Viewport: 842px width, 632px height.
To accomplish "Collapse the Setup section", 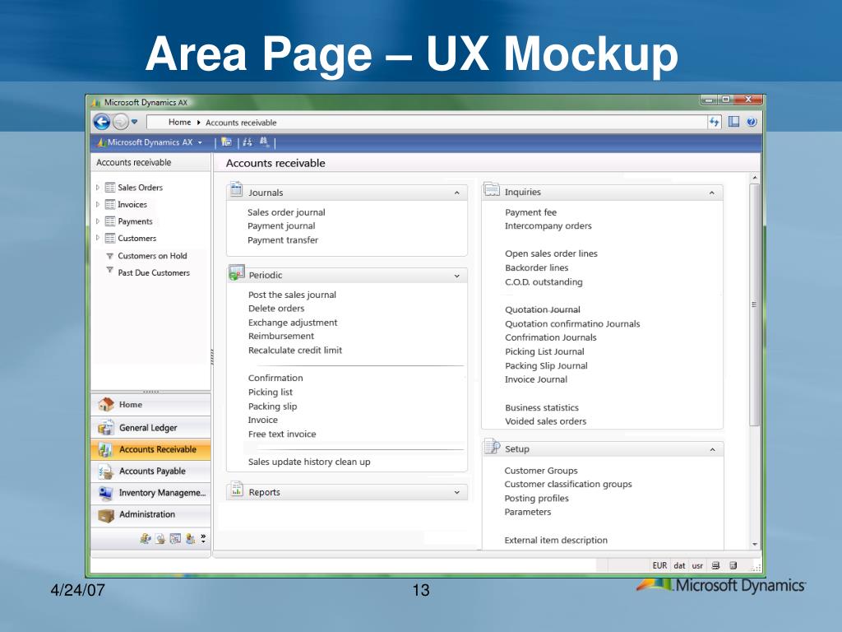I will point(713,449).
